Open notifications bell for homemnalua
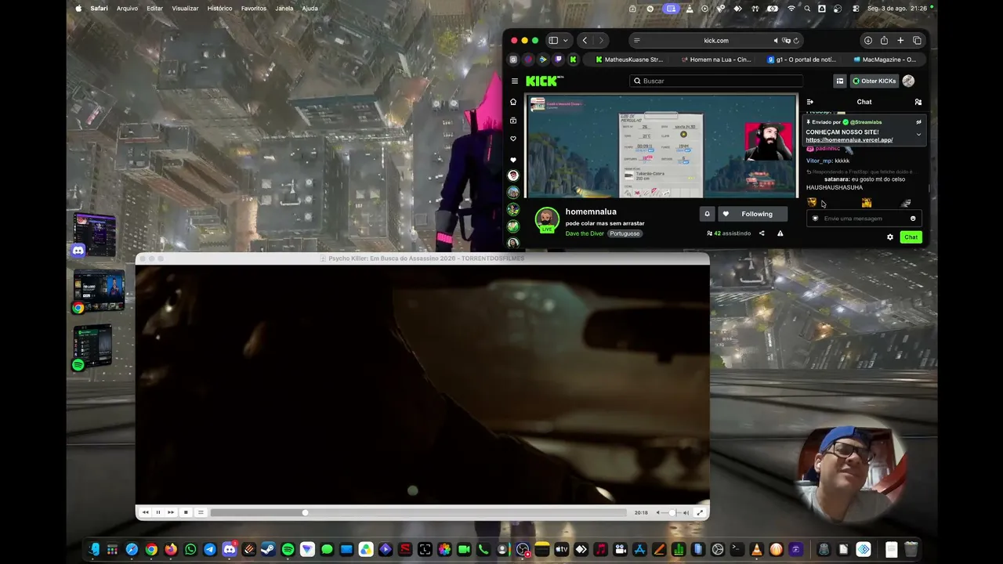Image resolution: width=1003 pixels, height=564 pixels. (707, 214)
